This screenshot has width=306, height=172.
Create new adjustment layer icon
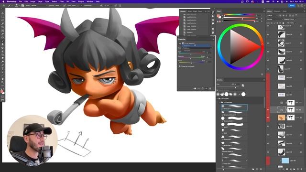pyautogui.click(x=291, y=169)
